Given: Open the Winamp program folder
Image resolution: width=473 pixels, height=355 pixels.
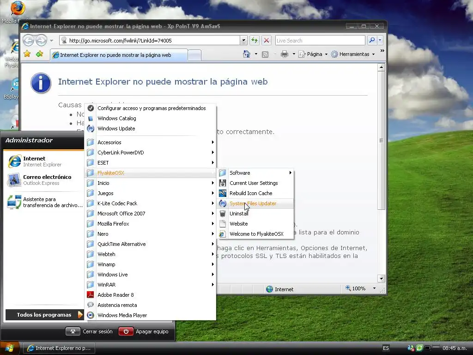Looking at the screenshot, I should pyautogui.click(x=151, y=264).
